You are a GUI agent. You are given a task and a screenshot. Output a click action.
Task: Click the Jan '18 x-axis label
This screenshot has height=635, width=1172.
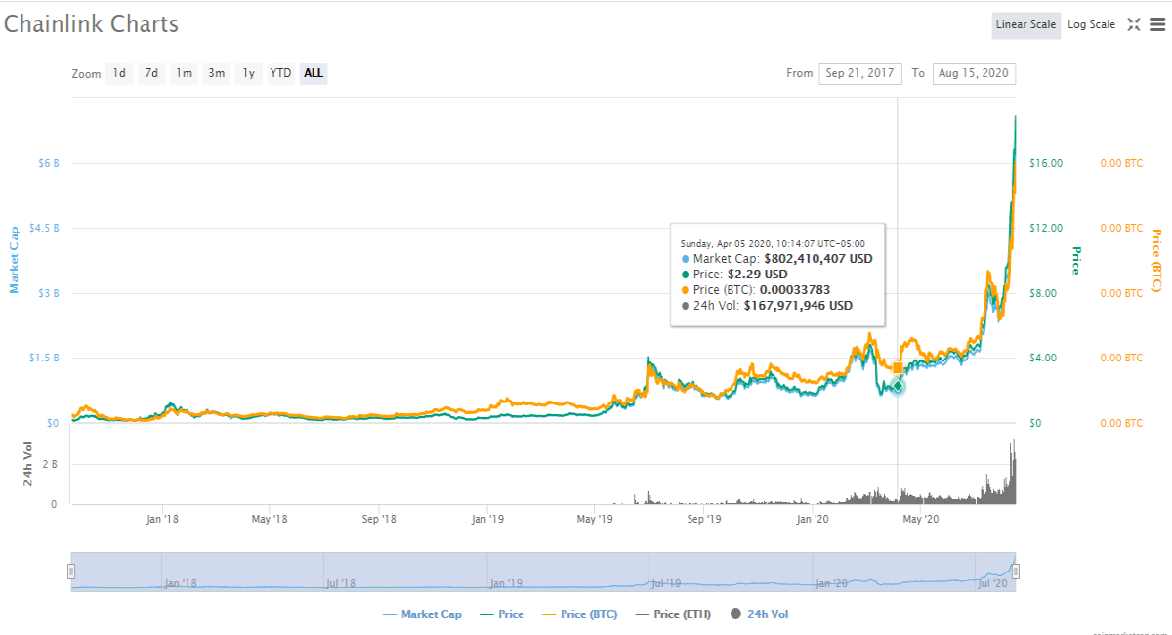[x=162, y=519]
